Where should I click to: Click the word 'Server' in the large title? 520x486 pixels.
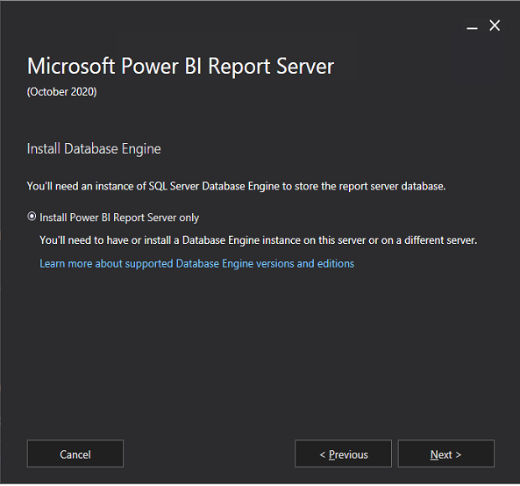(x=305, y=66)
